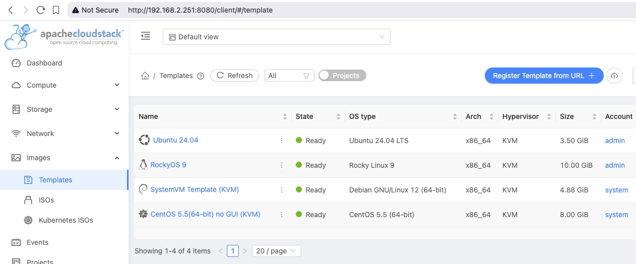Expand the Compute sidebar section
The image size is (636, 264).
click(x=65, y=85)
